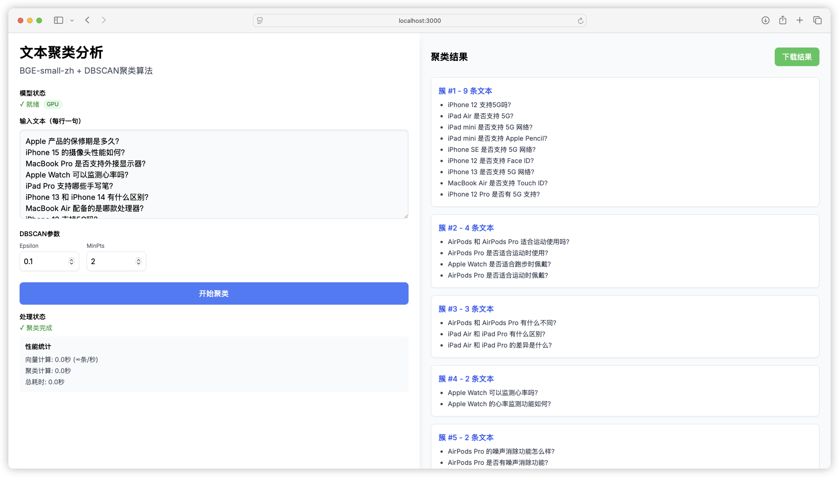The width and height of the screenshot is (839, 477).
Task: Show tab overview icon
Action: [817, 20]
